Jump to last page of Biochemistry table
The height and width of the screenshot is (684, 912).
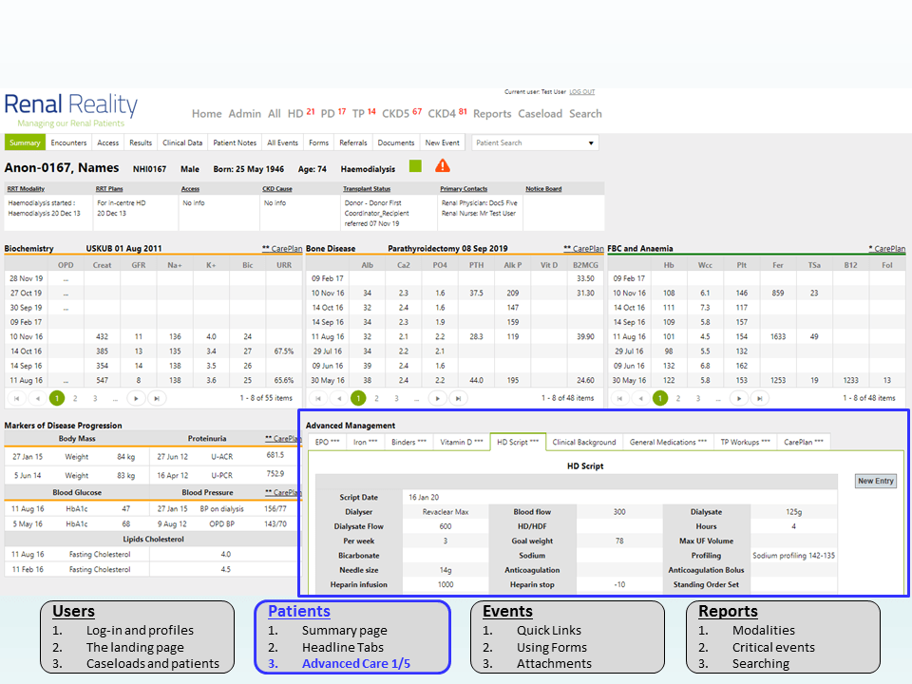point(157,398)
